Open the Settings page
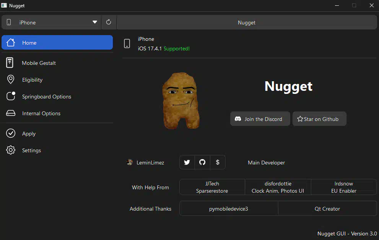 pos(57,150)
